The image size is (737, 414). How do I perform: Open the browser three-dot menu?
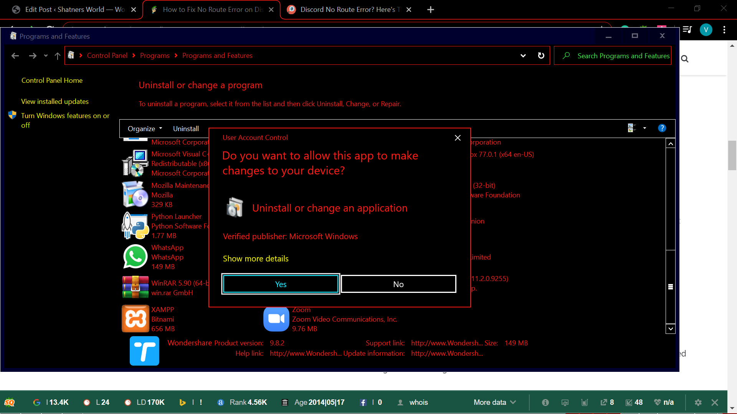tap(724, 30)
